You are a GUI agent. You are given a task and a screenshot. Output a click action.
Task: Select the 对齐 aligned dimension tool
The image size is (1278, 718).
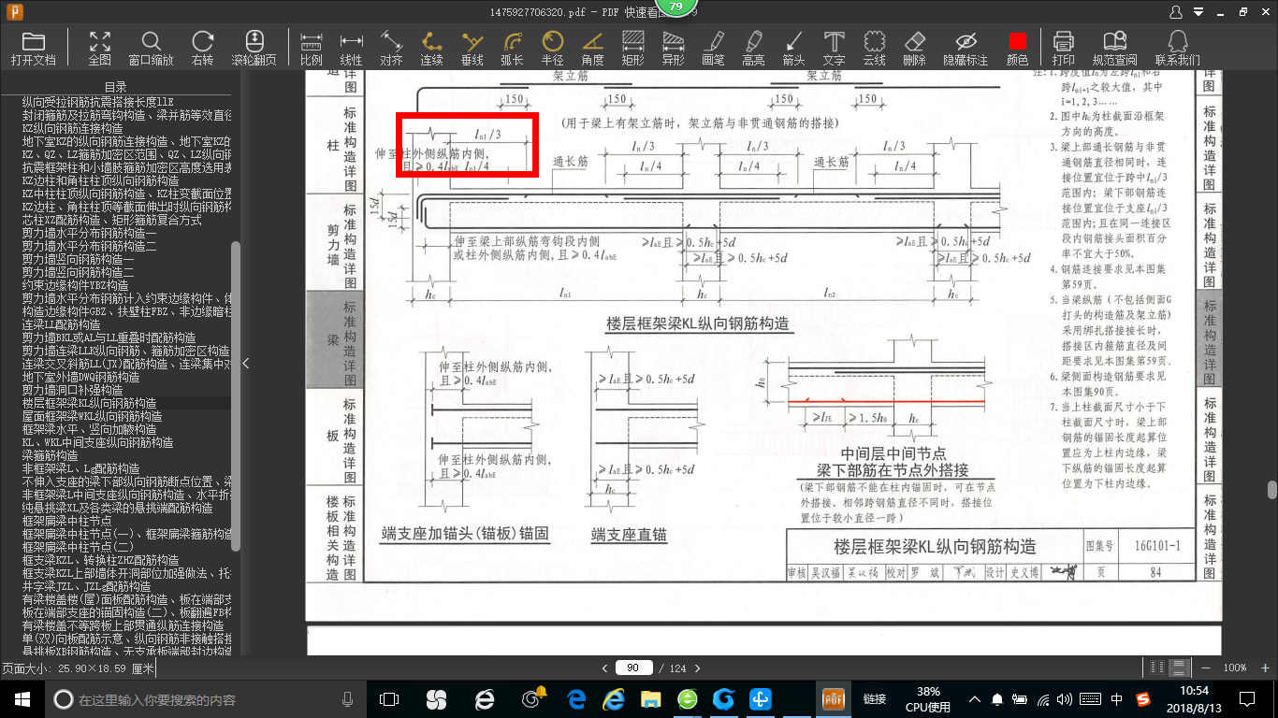pos(391,48)
